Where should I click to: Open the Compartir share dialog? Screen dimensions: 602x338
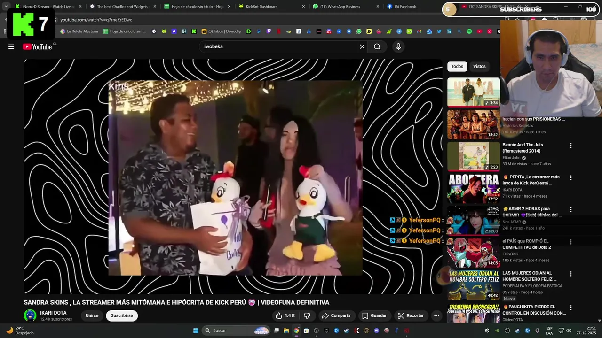(336, 315)
